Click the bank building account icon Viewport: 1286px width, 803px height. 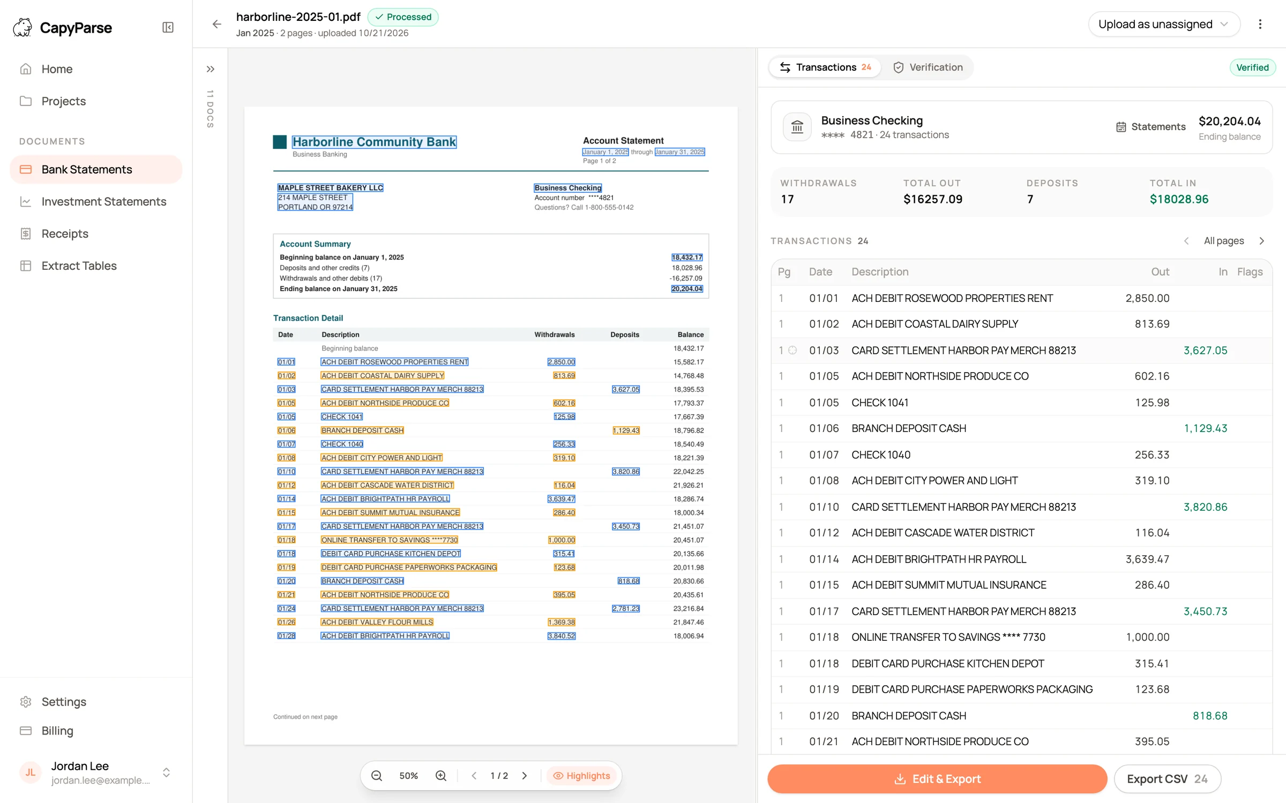point(797,127)
